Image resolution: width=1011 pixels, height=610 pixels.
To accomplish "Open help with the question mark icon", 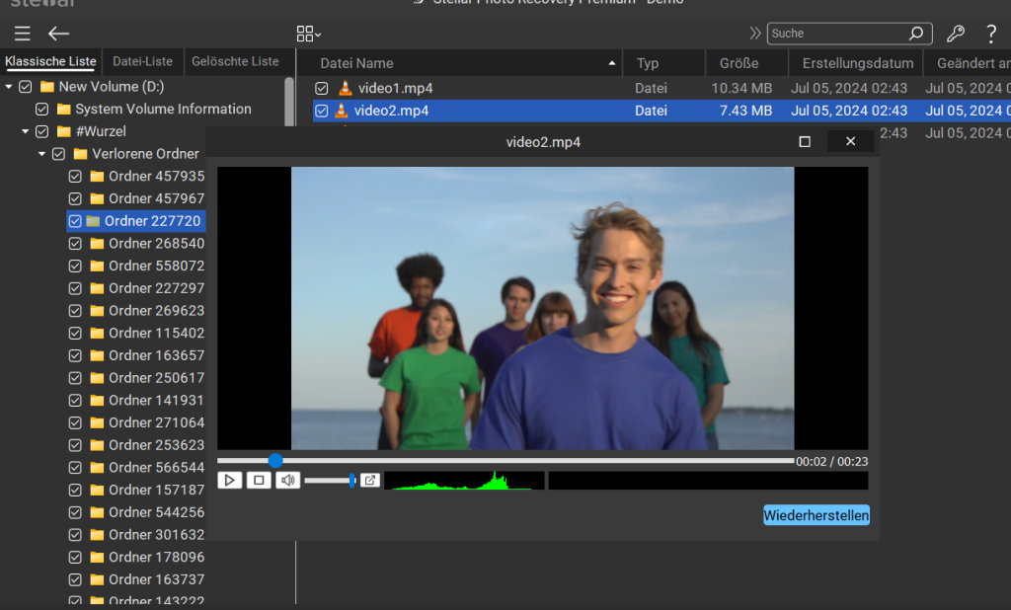I will (x=991, y=34).
